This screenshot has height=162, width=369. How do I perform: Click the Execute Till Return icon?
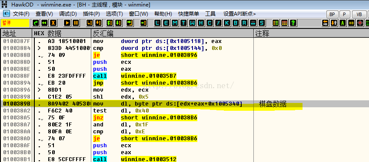(130, 23)
